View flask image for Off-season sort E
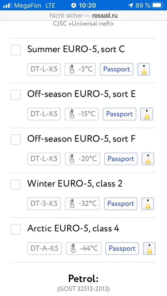 (147, 114)
